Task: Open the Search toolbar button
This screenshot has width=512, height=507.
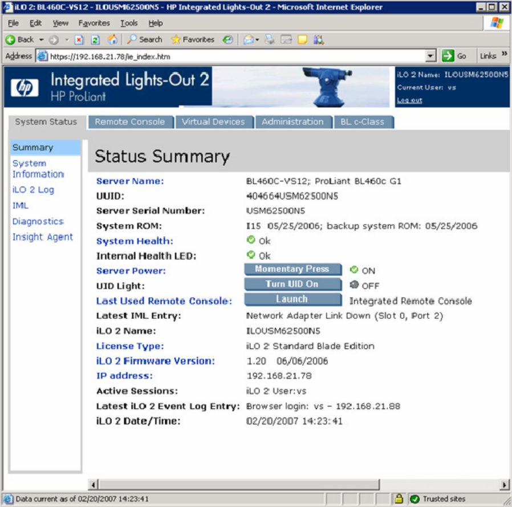Action: [x=144, y=40]
